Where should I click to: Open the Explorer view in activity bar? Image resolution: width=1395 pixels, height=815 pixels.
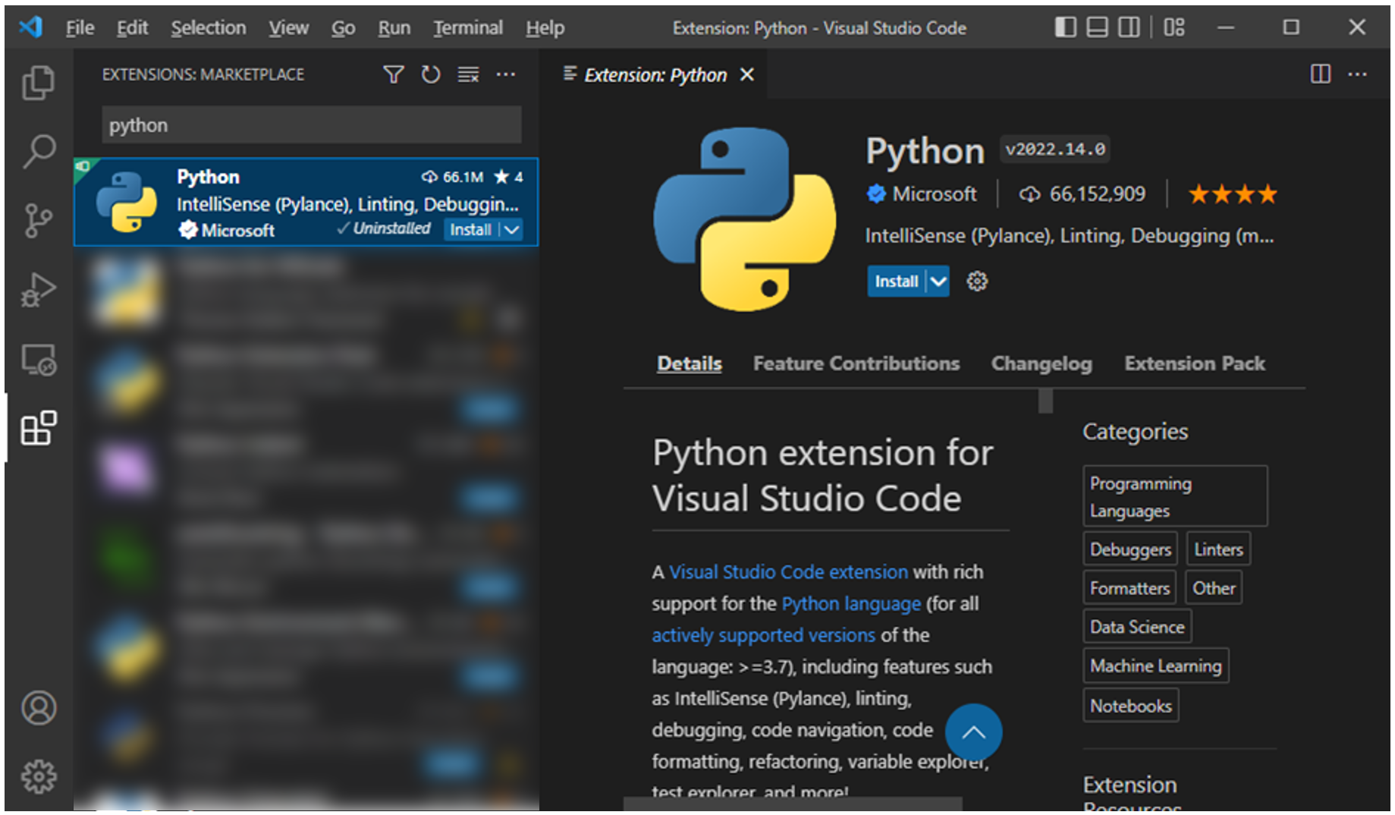pos(38,83)
